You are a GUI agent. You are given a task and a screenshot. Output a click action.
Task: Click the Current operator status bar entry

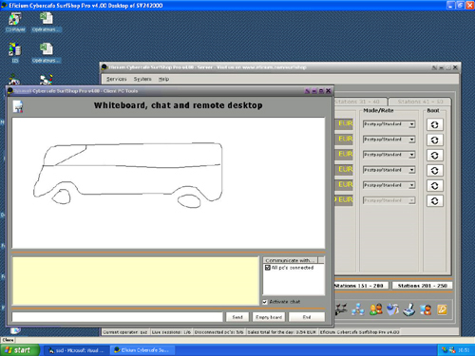pos(125,332)
